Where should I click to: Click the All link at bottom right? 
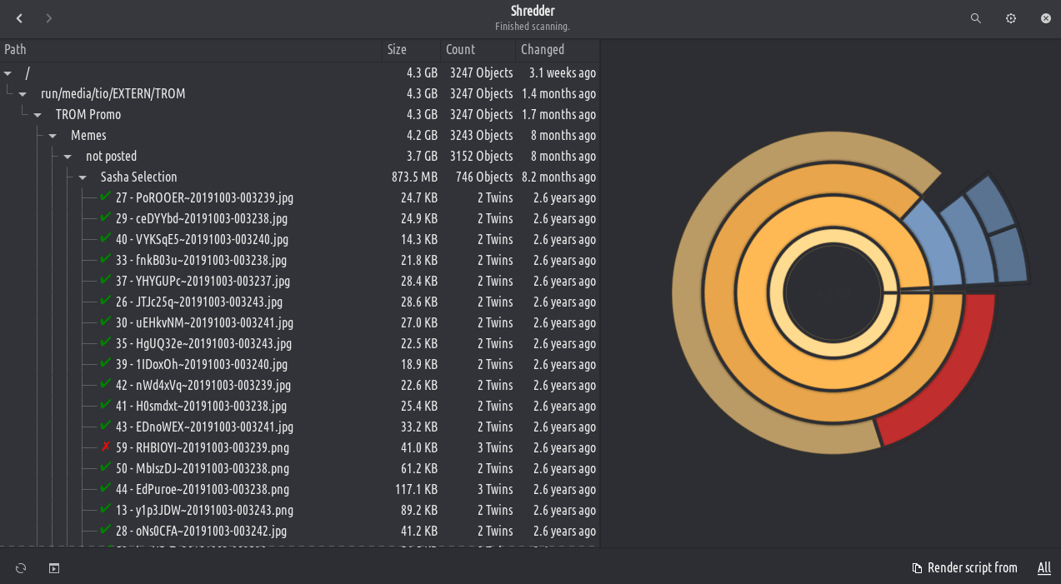pos(1043,568)
